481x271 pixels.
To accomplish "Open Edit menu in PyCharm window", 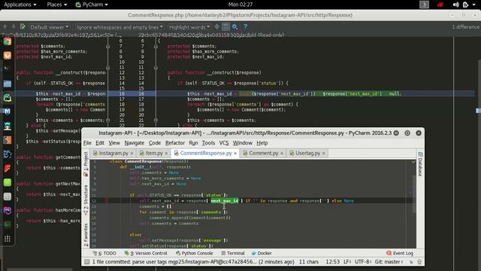I will [x=100, y=143].
